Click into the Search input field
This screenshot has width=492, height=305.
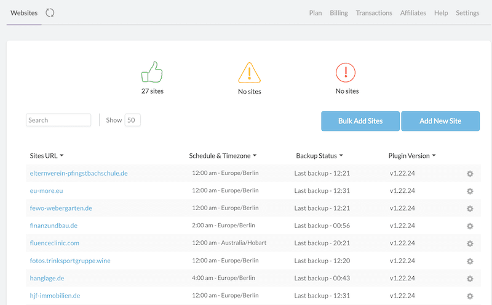[58, 120]
